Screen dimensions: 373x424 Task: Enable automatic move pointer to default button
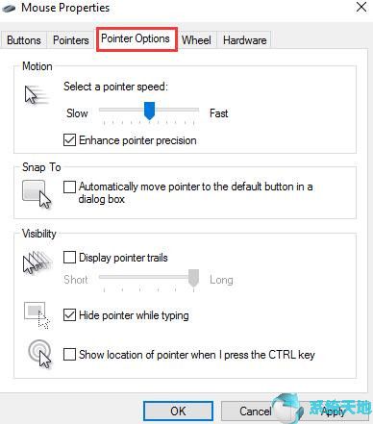coord(69,187)
